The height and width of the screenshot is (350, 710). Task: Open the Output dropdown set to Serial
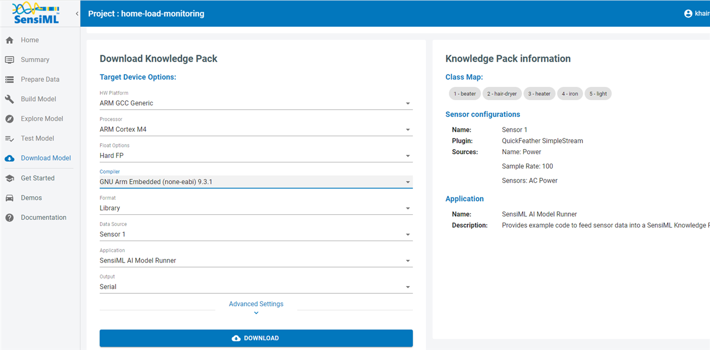pyautogui.click(x=256, y=287)
